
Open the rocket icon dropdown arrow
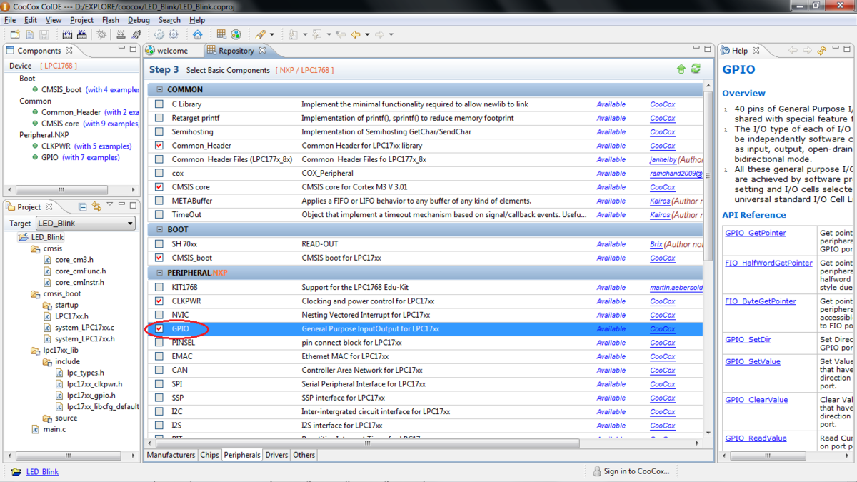coord(272,34)
